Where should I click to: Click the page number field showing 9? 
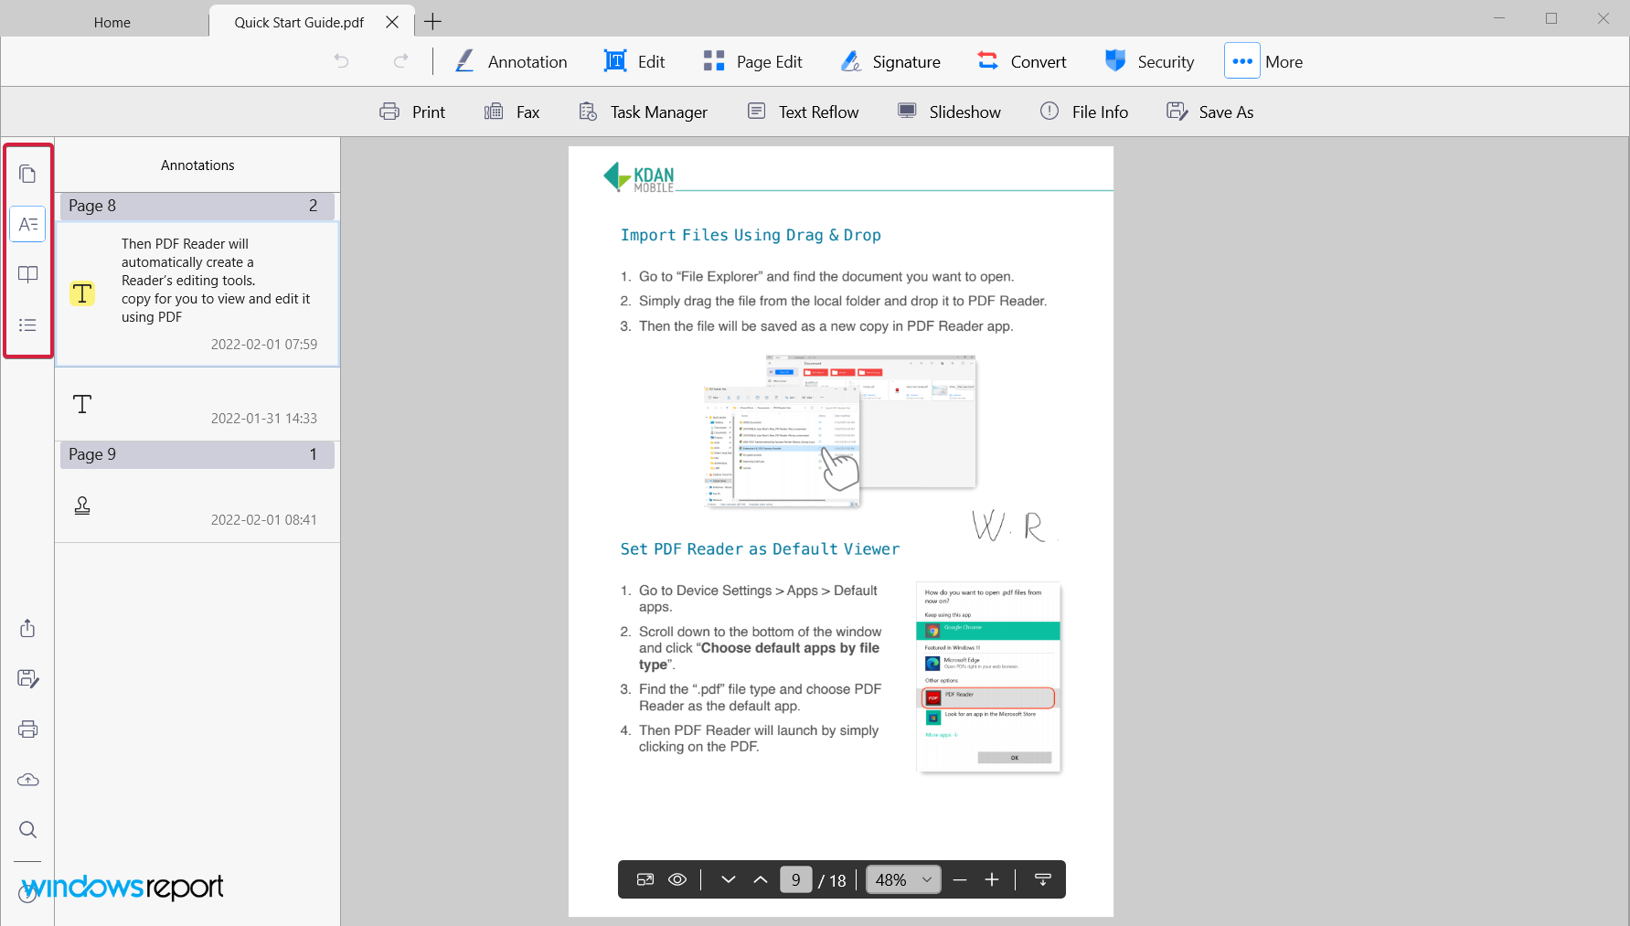point(796,879)
